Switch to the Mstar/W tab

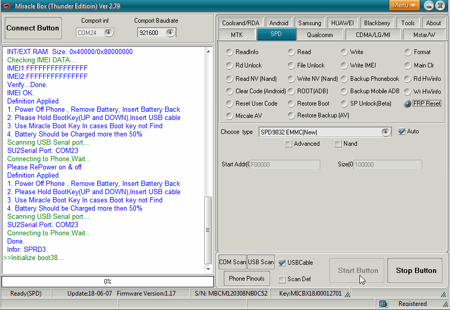click(424, 35)
